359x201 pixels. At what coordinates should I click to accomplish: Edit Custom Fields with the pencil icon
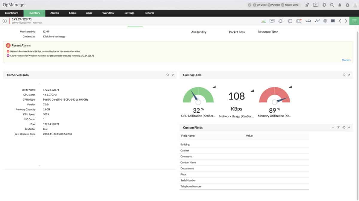tap(338, 127)
